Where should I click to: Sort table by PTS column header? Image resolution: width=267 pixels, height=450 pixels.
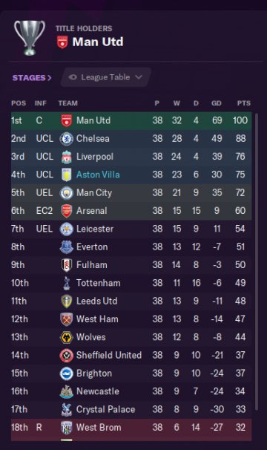tap(244, 103)
